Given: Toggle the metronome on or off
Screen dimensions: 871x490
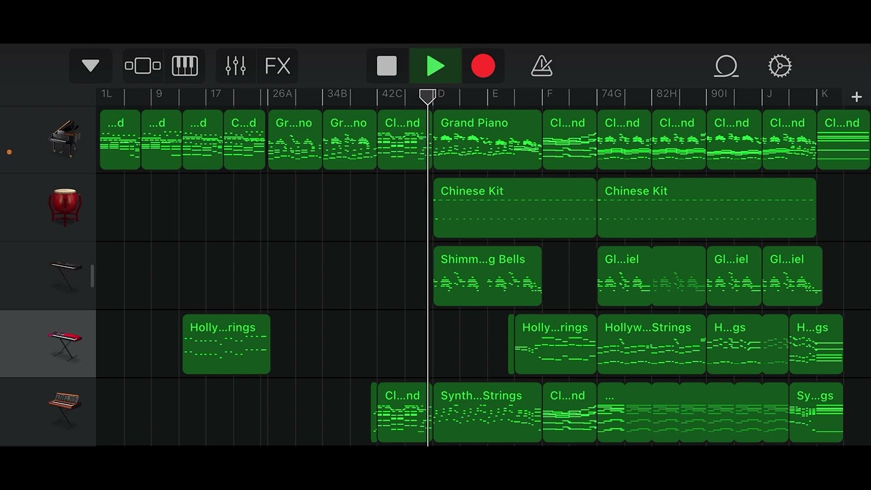Looking at the screenshot, I should pyautogui.click(x=542, y=66).
